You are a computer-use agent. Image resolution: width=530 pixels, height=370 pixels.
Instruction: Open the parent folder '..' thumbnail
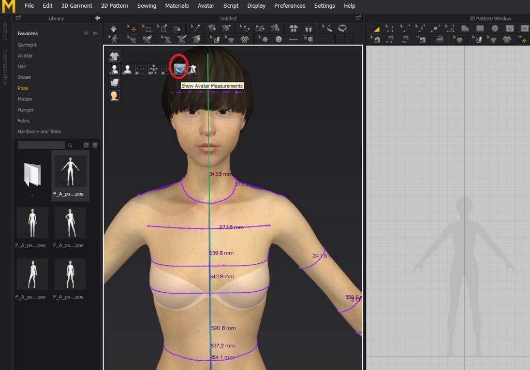32,175
